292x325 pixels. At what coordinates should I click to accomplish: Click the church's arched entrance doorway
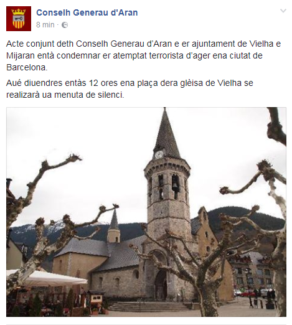161,285
